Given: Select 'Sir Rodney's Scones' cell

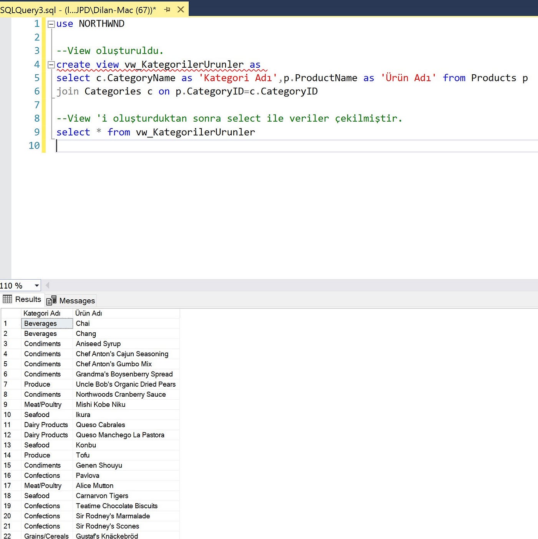Looking at the screenshot, I should tap(126, 526).
